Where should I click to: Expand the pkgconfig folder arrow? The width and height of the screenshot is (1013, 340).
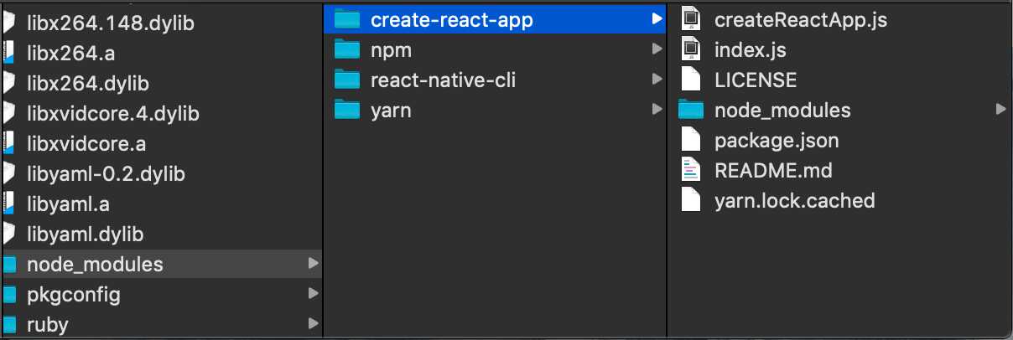point(313,294)
